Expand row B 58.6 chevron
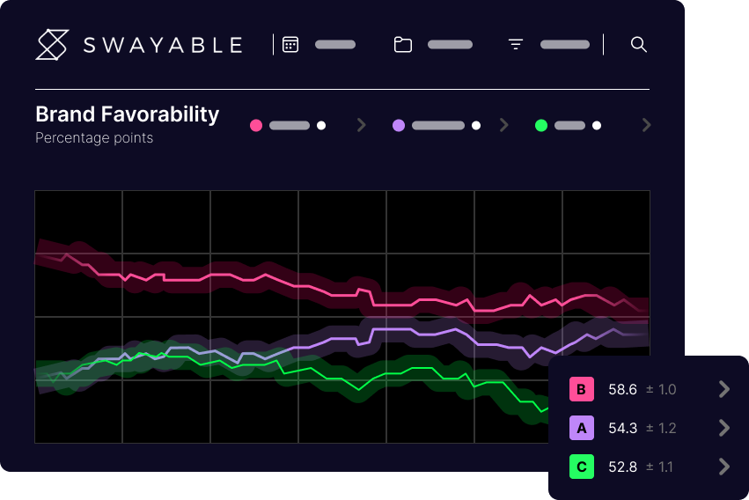749x500 pixels. click(x=723, y=390)
